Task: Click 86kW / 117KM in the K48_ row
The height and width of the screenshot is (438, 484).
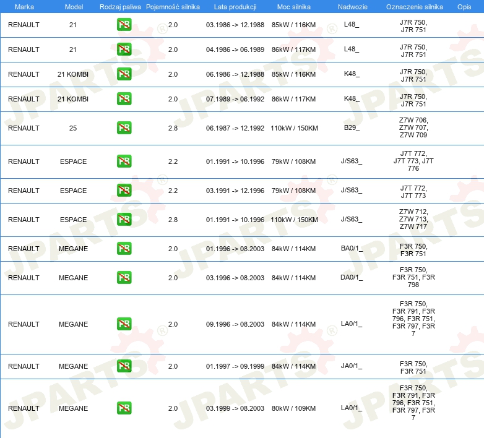Action: 293,99
